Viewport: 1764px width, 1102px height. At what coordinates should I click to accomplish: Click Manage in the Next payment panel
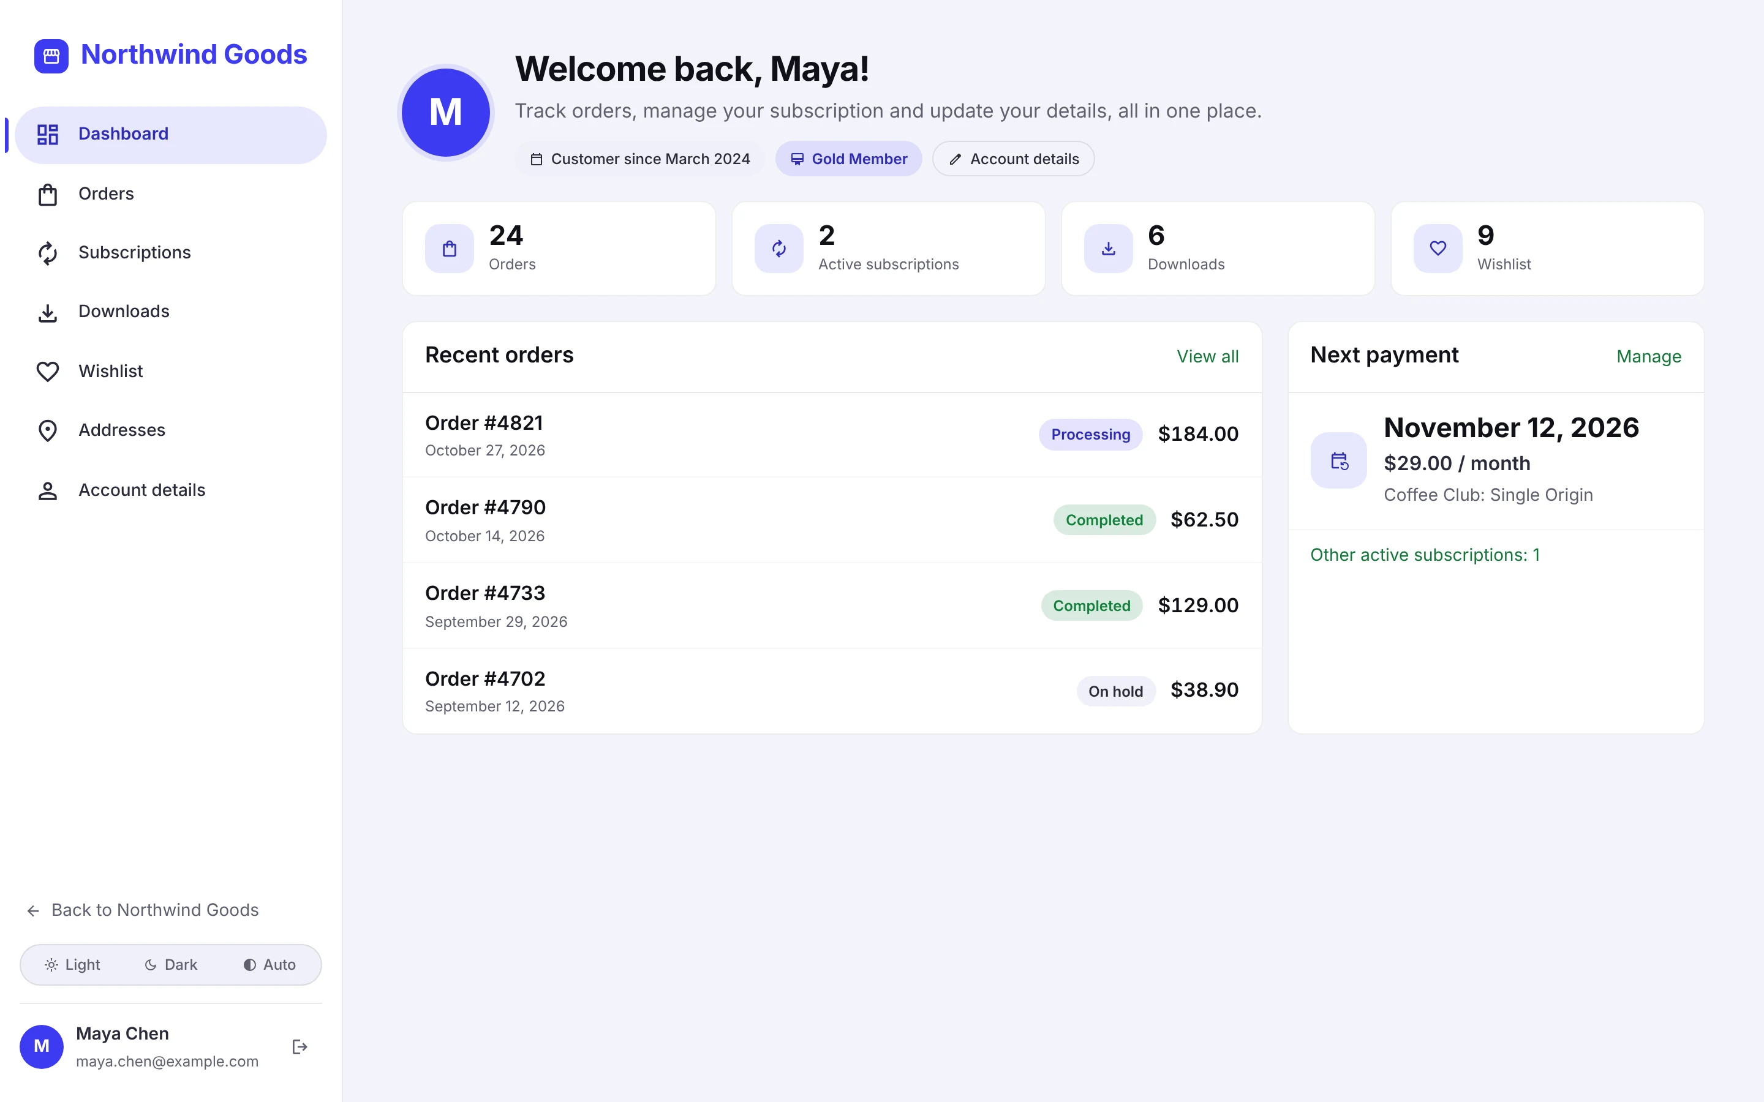(1648, 356)
